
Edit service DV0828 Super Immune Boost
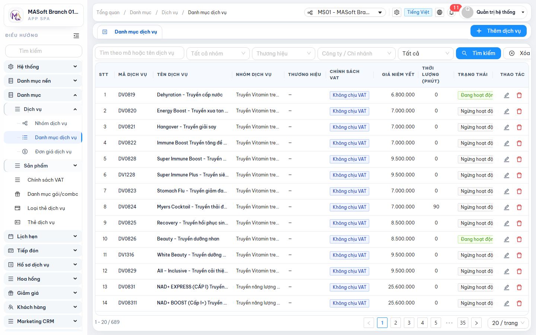click(x=507, y=159)
